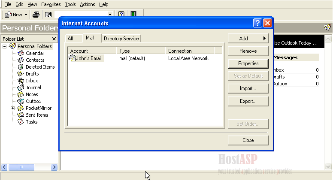Screen dimensions: 333x181
Task: Open the Favorites menu
Action: 51,4
